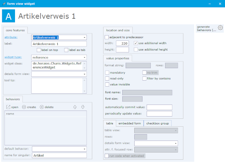
Task: Click the blue 'A' attribute icon
Action: coord(9,16)
